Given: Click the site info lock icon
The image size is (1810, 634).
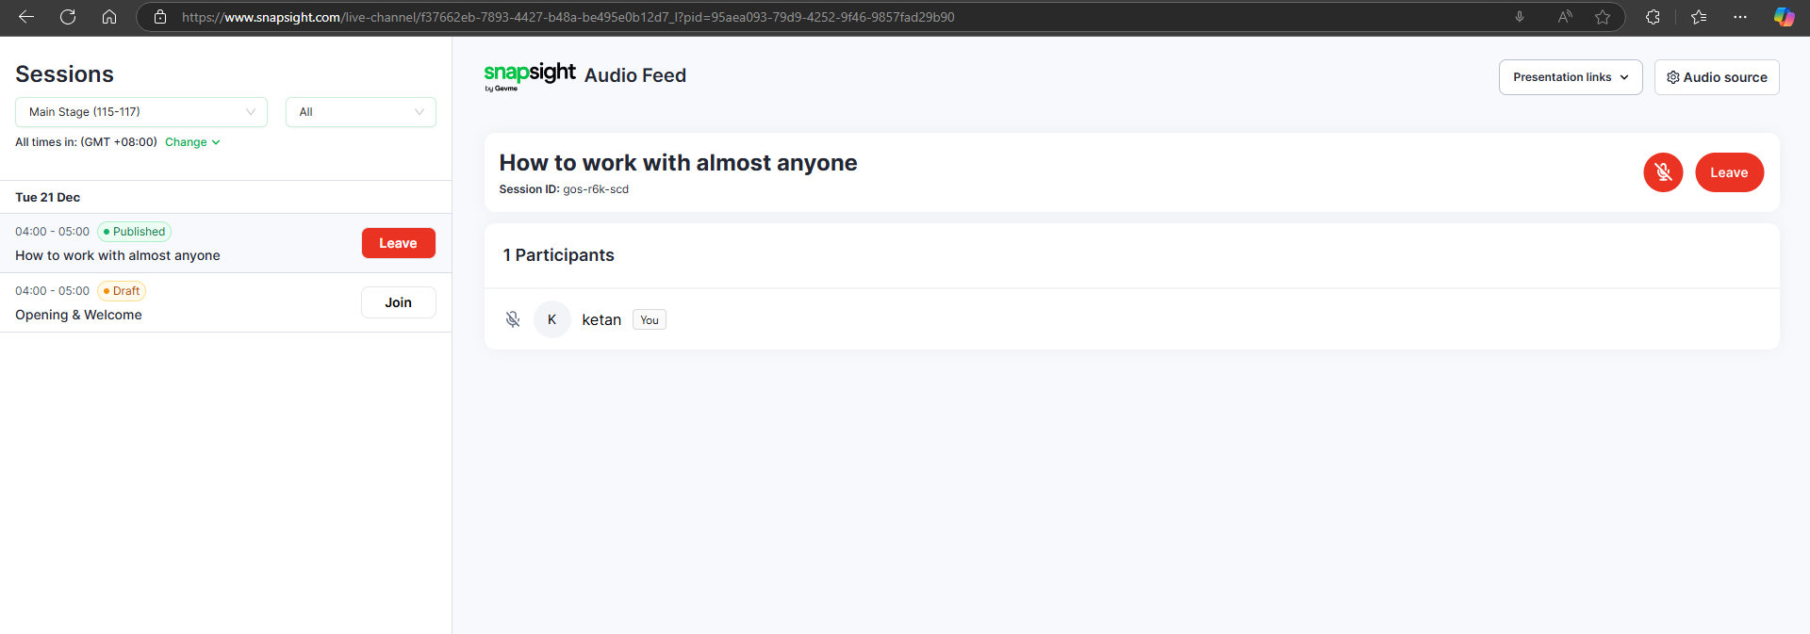Looking at the screenshot, I should click(160, 17).
